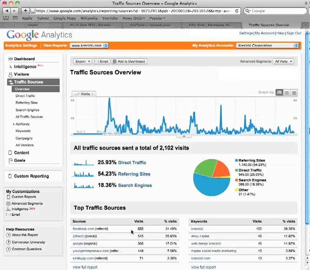
Task: Open the Goals flag icon
Action: pos(11,160)
